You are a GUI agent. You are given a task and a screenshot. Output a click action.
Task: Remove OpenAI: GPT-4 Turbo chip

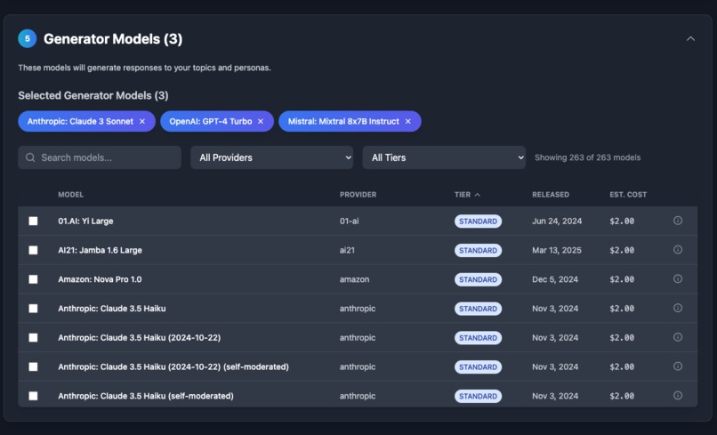(x=261, y=121)
